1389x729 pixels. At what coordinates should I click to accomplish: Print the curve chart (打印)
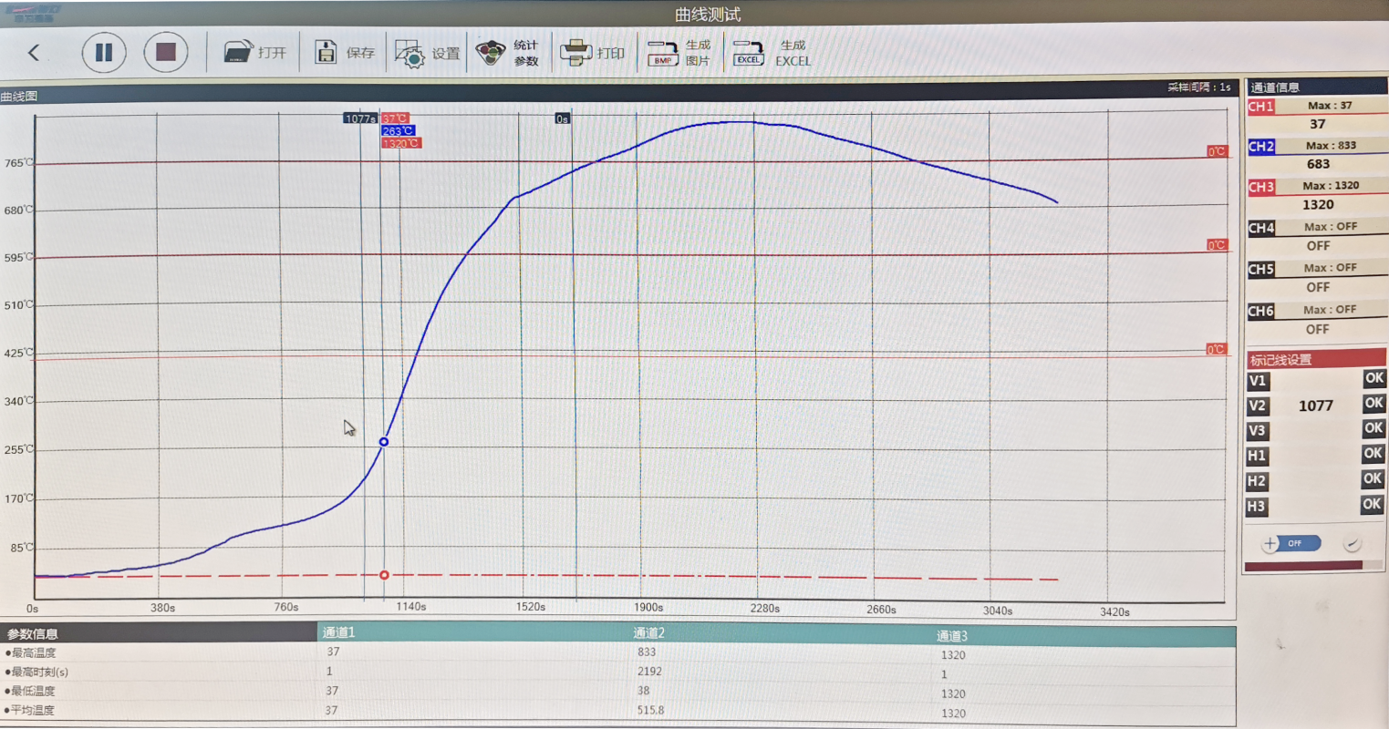point(592,53)
